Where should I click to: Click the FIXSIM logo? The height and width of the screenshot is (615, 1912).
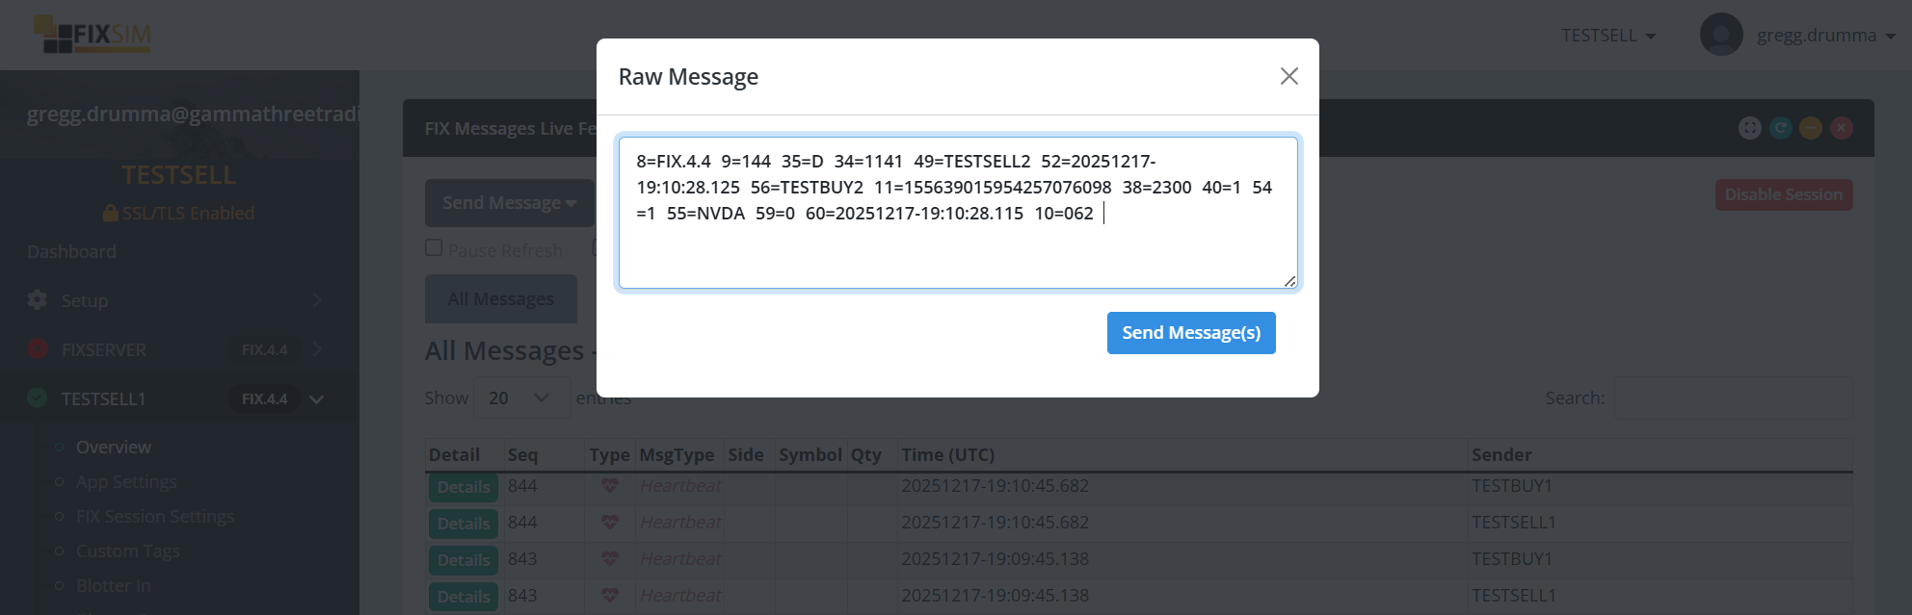(93, 35)
